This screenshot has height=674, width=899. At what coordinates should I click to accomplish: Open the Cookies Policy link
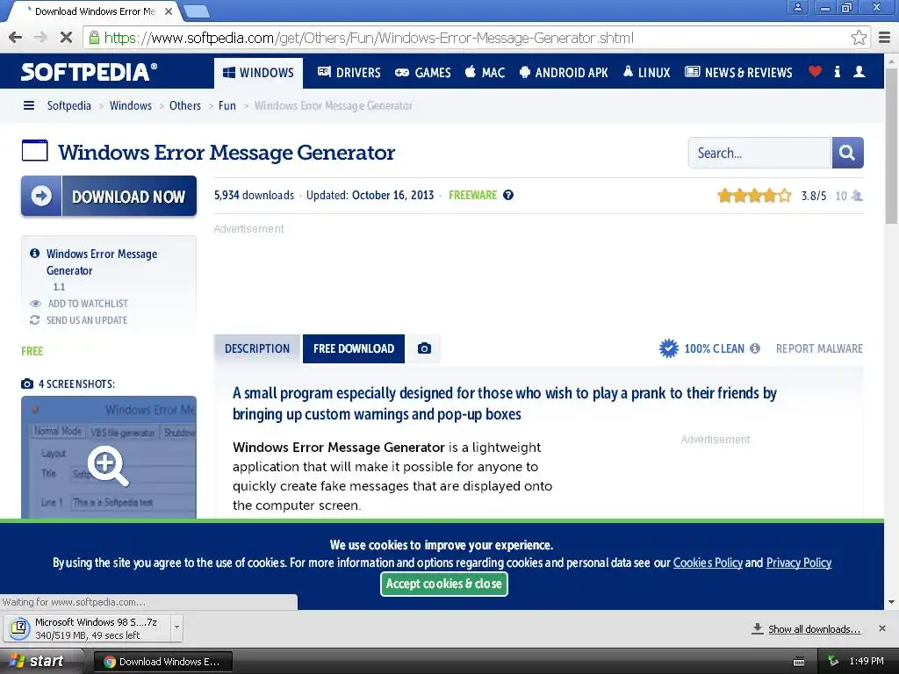click(708, 563)
